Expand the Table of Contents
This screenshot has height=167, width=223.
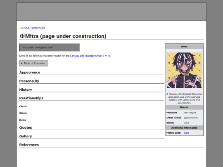(34, 63)
